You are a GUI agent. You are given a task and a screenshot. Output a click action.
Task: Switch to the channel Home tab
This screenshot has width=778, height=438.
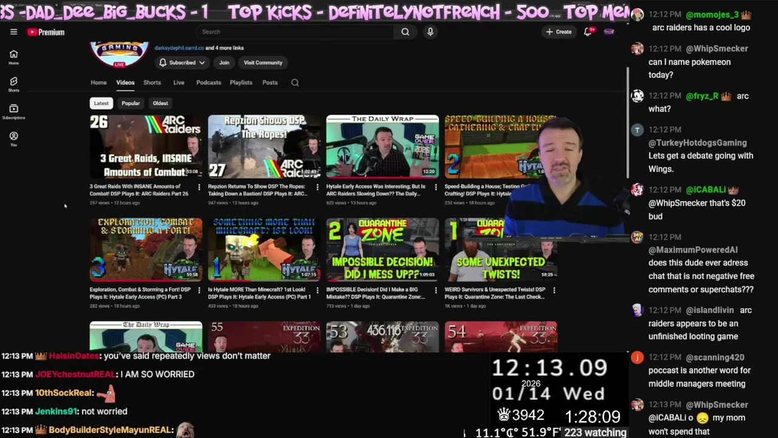pos(98,83)
